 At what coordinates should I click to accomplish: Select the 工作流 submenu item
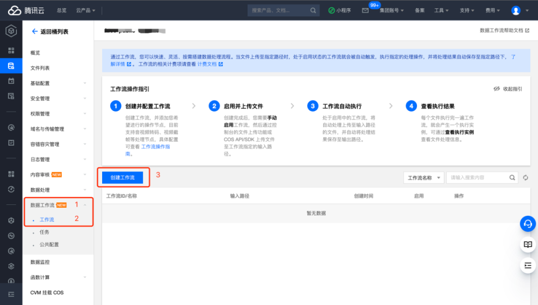tap(47, 220)
